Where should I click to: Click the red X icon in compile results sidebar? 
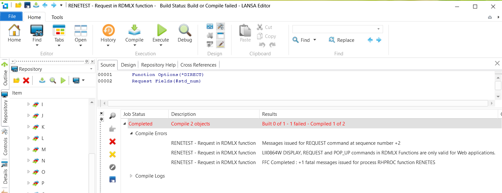click(x=113, y=142)
